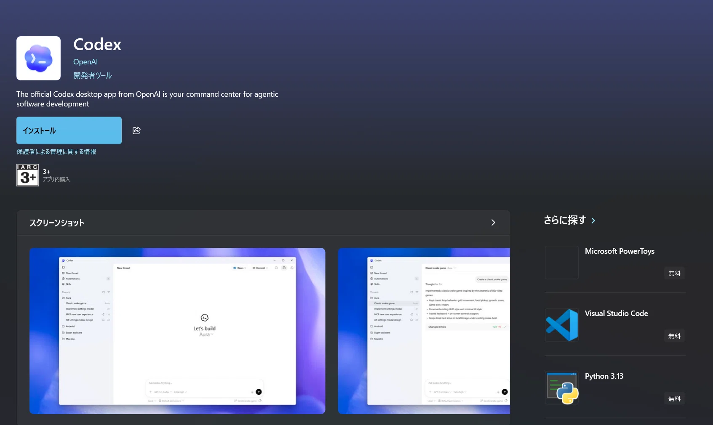This screenshot has height=425, width=713.
Task: Open second Codex screenshot thumbnail
Action: pyautogui.click(x=424, y=331)
